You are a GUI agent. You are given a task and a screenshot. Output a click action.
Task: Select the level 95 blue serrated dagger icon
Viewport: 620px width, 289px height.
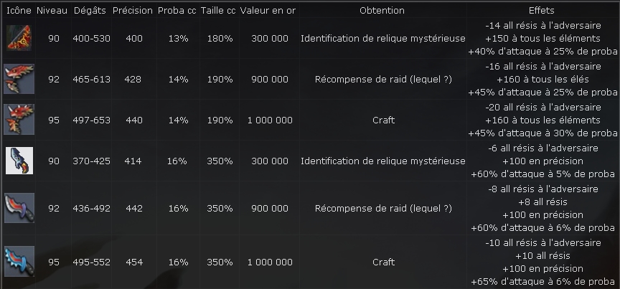19,261
